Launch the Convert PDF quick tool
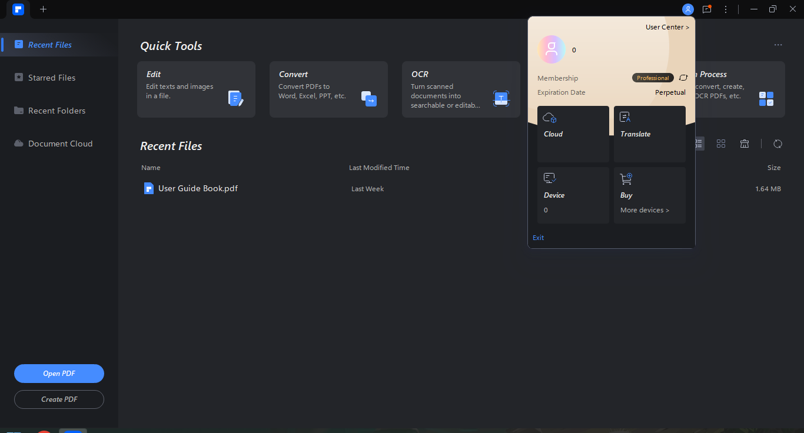The image size is (804, 433). tap(328, 89)
